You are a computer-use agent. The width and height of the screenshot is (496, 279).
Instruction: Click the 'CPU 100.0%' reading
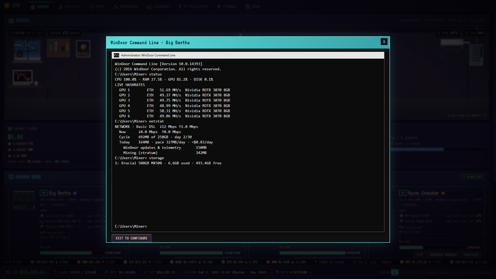(126, 79)
